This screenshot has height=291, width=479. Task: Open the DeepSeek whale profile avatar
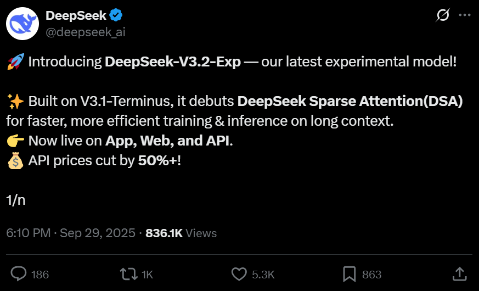tap(22, 24)
